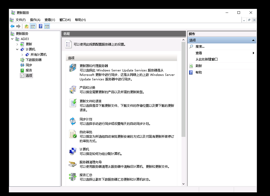
Task: Click the vertical scrollbar thumb in options pane
Action: 183,89
